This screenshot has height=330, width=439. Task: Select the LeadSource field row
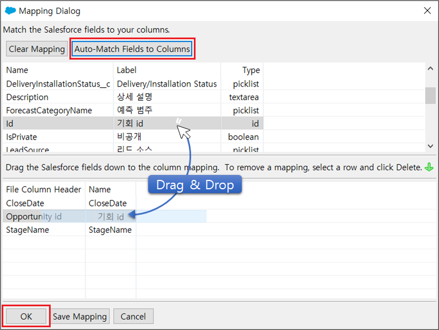click(x=133, y=149)
